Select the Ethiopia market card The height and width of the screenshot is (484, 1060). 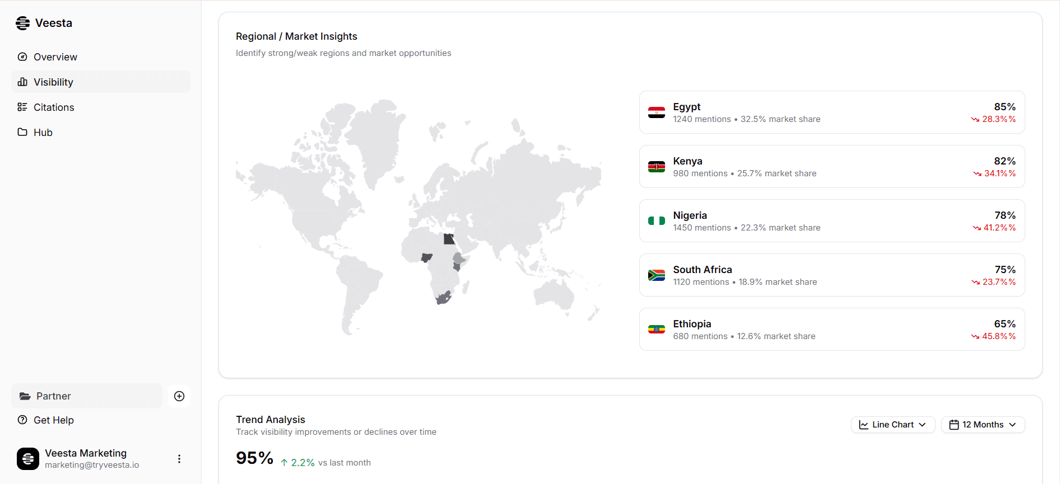pos(831,330)
